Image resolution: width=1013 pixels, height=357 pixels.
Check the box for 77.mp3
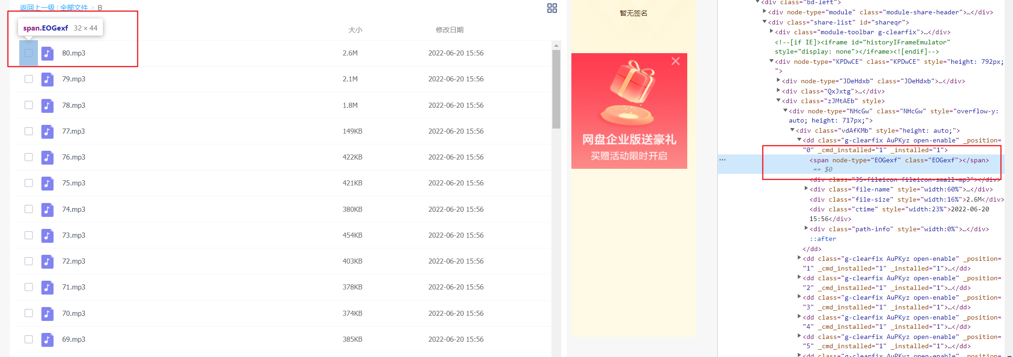29,131
